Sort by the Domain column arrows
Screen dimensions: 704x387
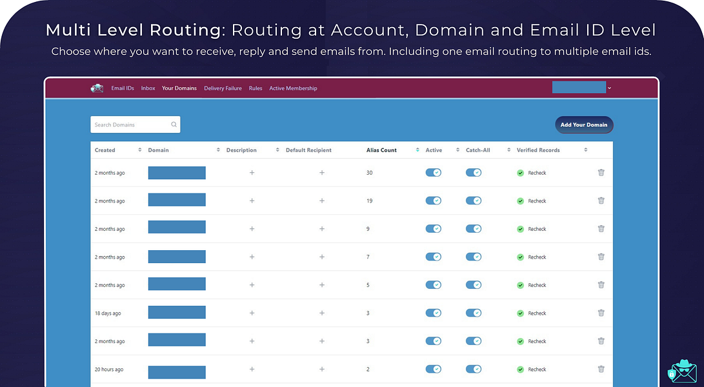pos(218,150)
